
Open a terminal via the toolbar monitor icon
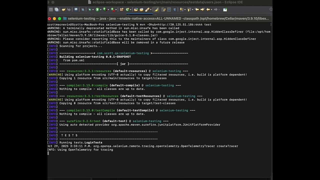click(76, 9)
